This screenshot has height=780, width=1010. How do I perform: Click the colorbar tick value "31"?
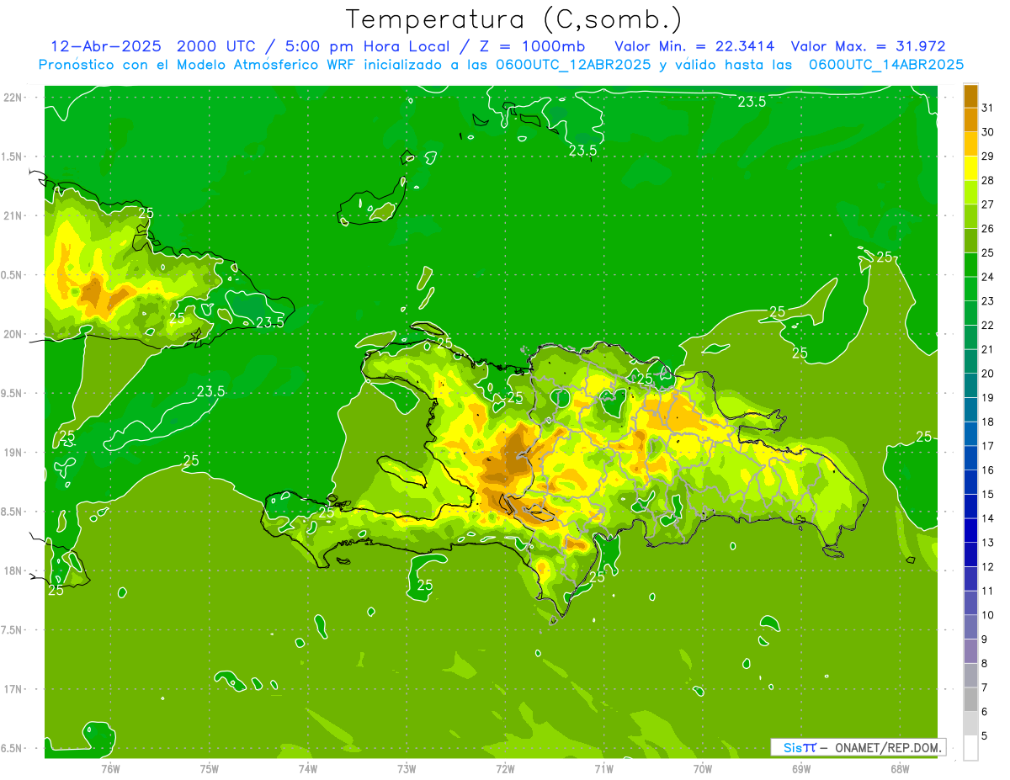988,109
